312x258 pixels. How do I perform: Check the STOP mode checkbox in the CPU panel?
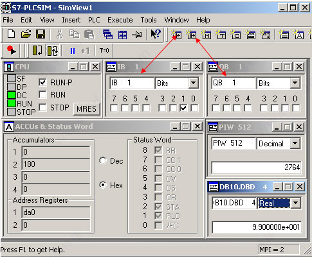[x=42, y=107]
